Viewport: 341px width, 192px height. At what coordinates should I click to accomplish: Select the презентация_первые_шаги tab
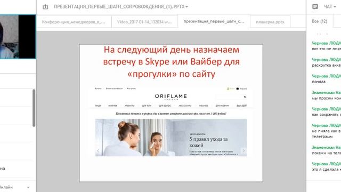pos(214,21)
